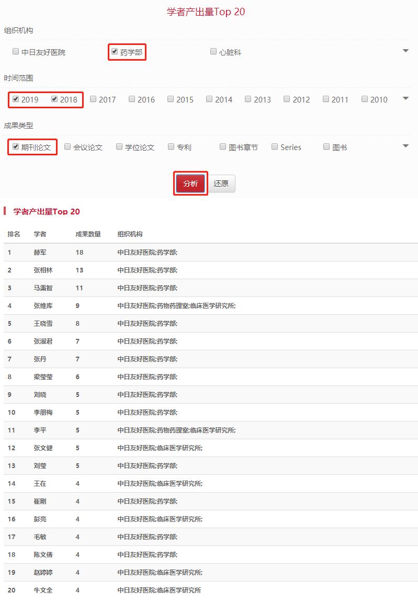
Task: Uncheck the 2019 year checkbox
Action: point(16,99)
